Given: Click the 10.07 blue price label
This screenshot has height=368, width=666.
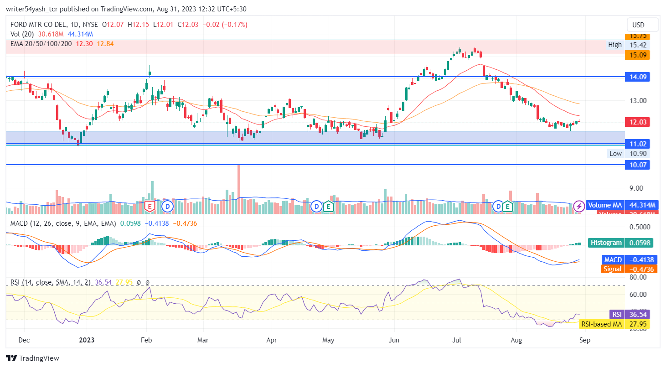Looking at the screenshot, I should (637, 165).
